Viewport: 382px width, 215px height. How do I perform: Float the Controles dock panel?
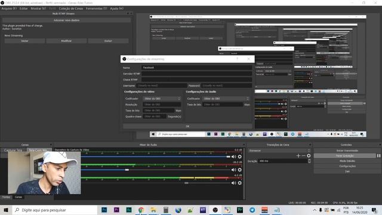[380, 145]
